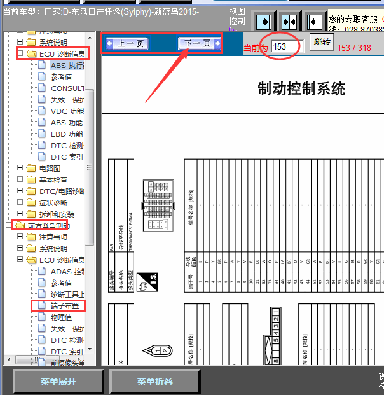This screenshot has height=395, width=384.
Task: Go to previous page with 上一页 button
Action: (127, 44)
